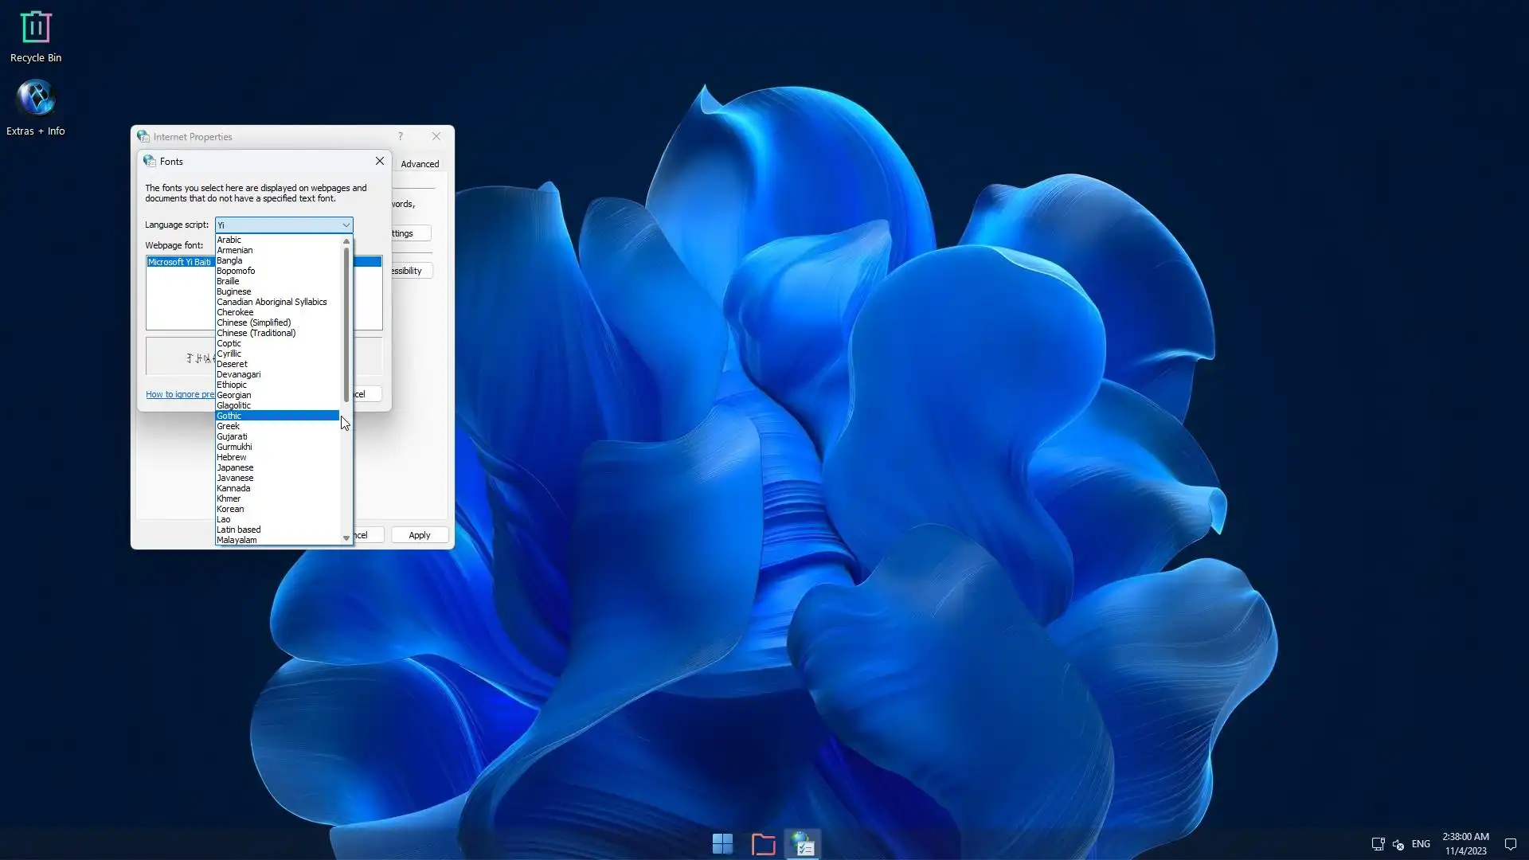Open File Explorer from the taskbar

763,844
